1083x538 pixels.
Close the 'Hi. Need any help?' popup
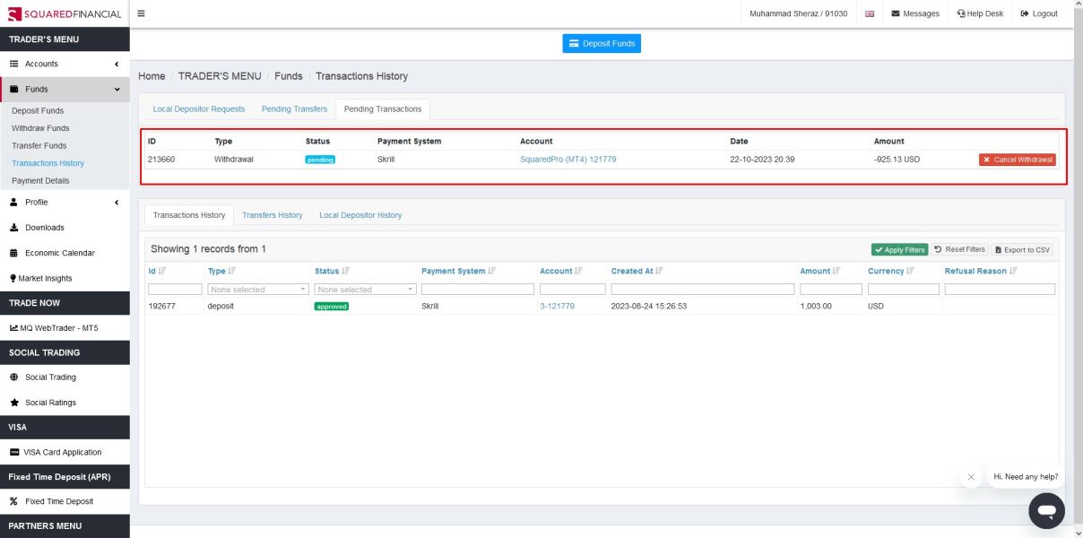(x=971, y=477)
